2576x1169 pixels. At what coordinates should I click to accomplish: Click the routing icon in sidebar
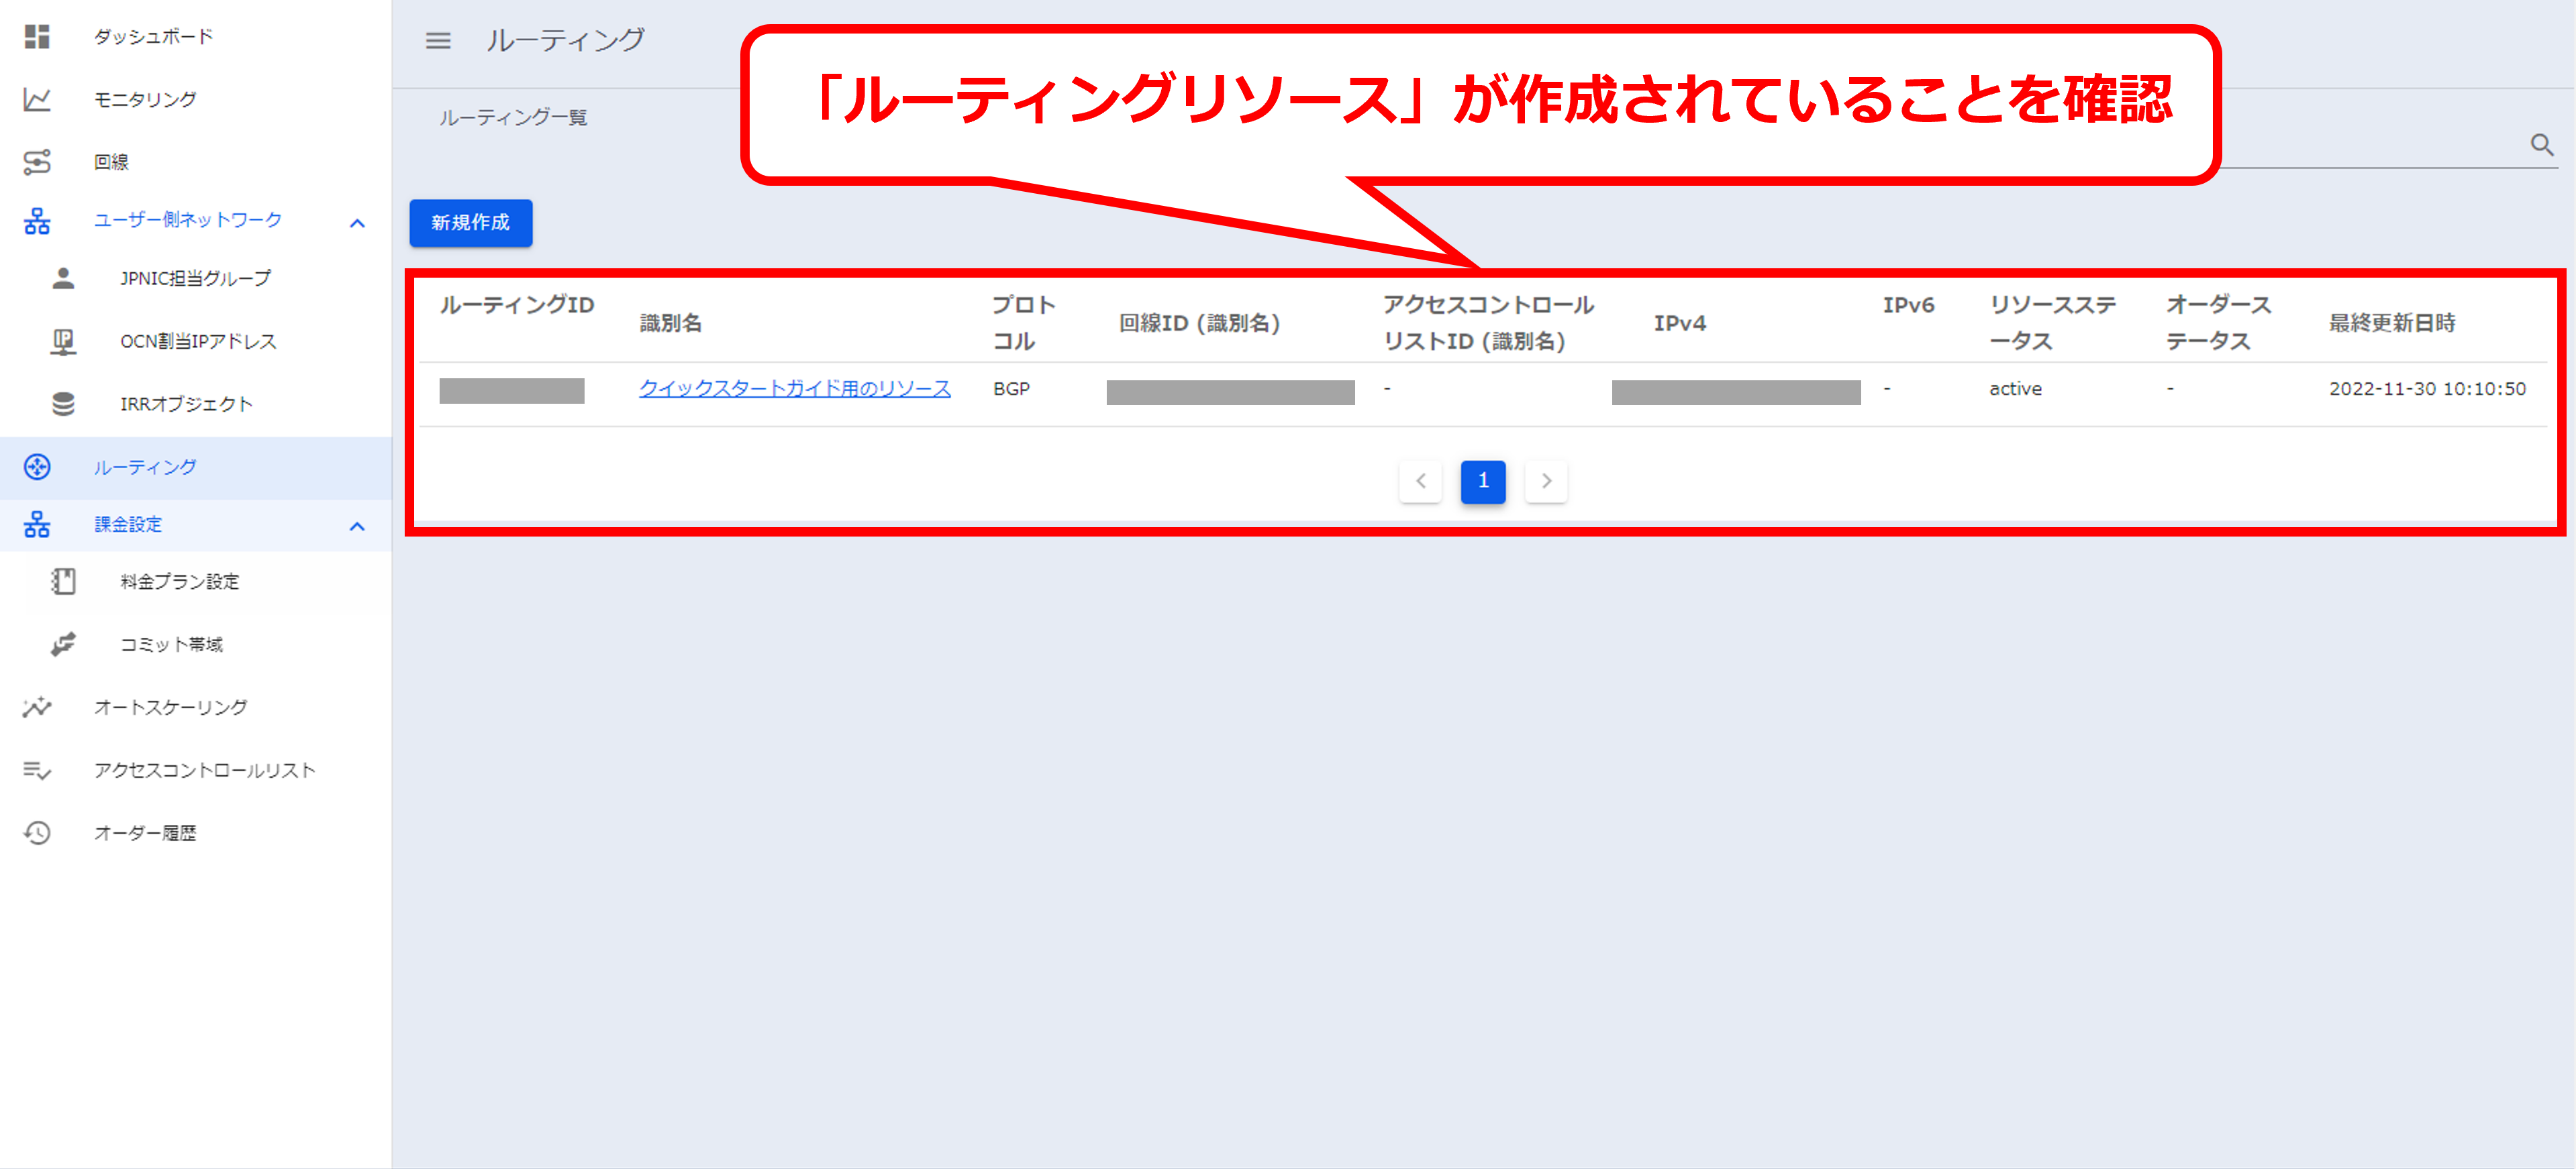(x=37, y=467)
